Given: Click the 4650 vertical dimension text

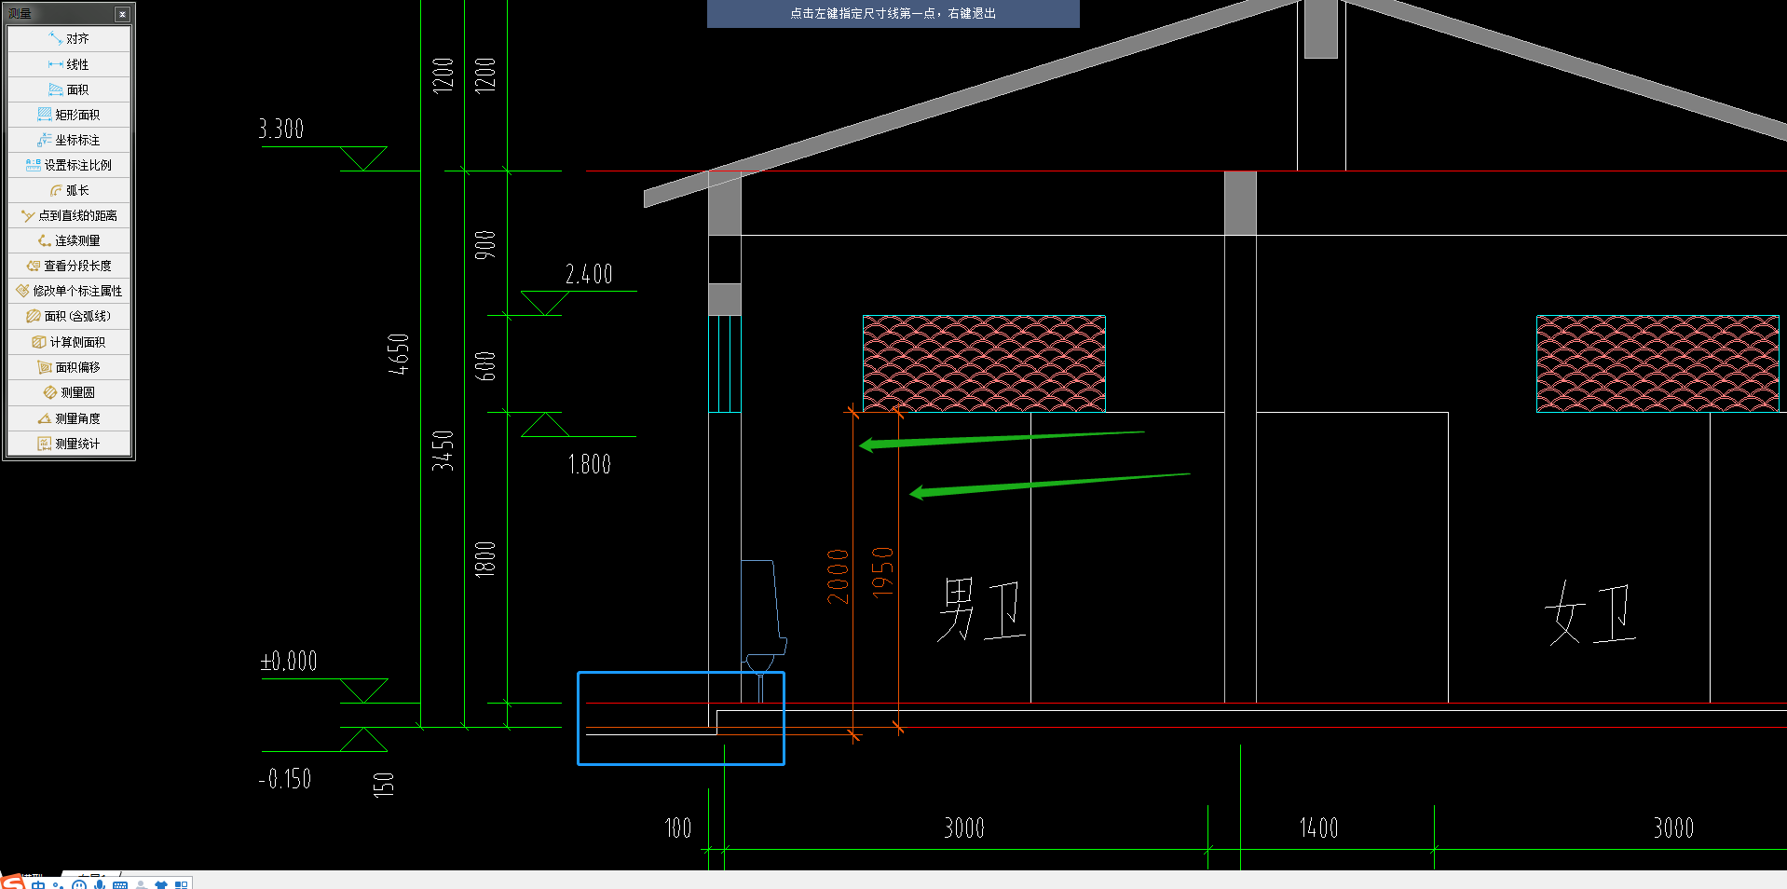Looking at the screenshot, I should (398, 354).
